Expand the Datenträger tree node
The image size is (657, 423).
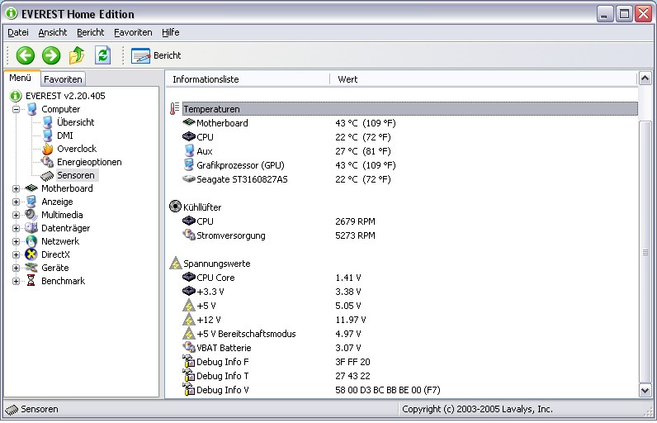pos(16,229)
